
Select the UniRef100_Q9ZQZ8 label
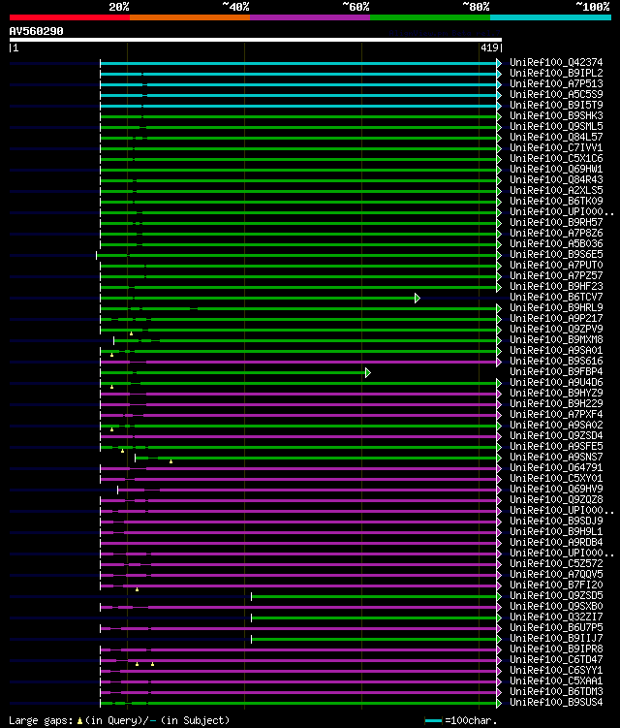click(556, 500)
